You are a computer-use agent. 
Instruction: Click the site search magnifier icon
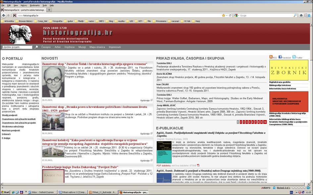(36, 47)
